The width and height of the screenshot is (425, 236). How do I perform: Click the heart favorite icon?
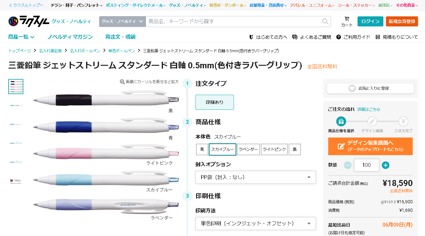tap(352, 88)
